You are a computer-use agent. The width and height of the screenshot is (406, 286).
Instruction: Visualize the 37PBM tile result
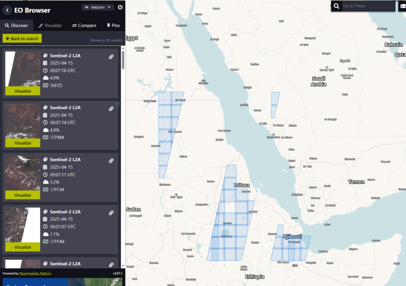[23, 143]
